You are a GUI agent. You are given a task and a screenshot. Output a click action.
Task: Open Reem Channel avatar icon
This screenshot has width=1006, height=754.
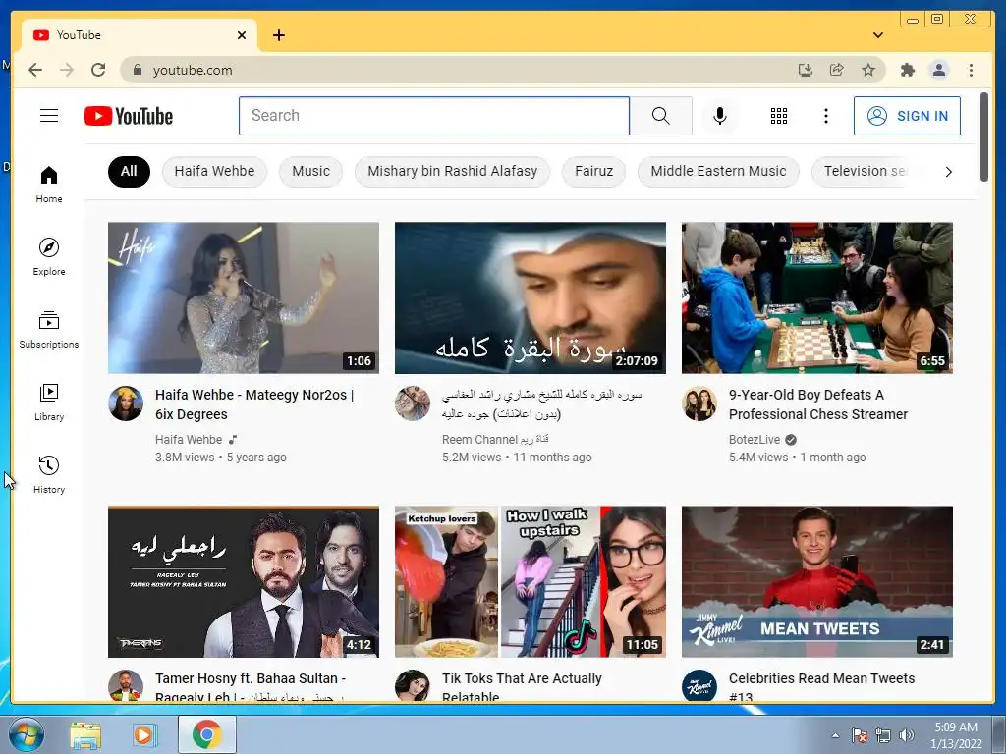pos(413,404)
